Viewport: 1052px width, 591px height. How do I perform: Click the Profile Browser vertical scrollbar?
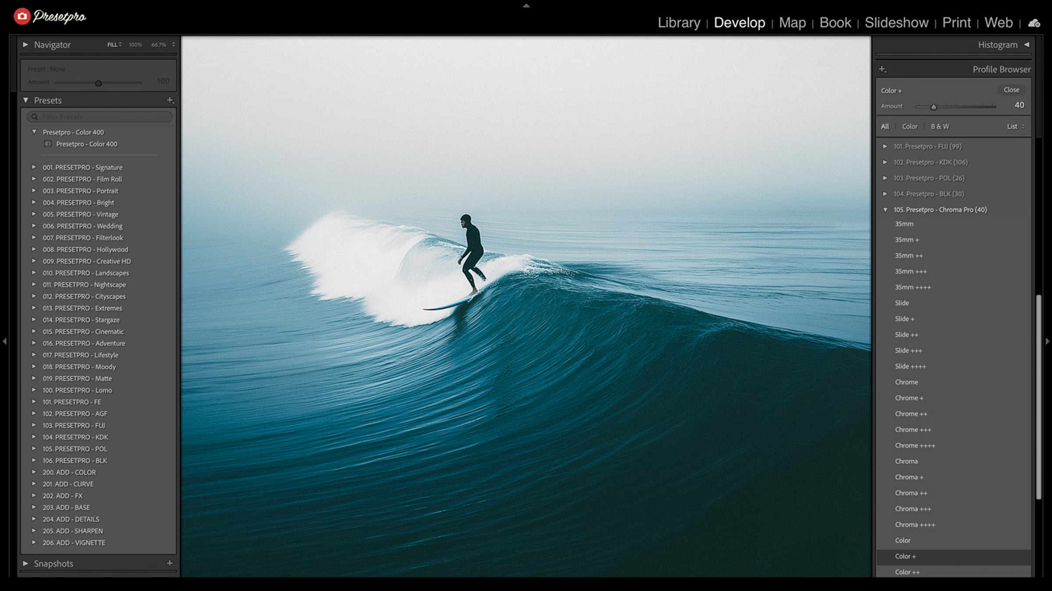pos(1038,397)
